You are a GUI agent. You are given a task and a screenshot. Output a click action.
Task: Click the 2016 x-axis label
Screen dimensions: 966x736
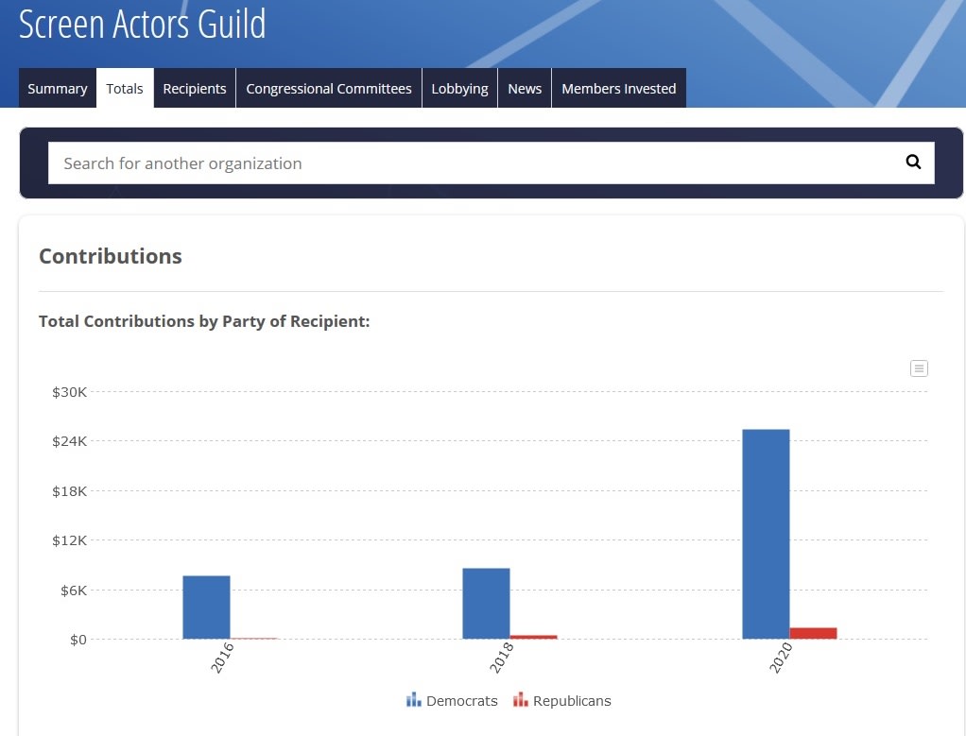click(222, 658)
